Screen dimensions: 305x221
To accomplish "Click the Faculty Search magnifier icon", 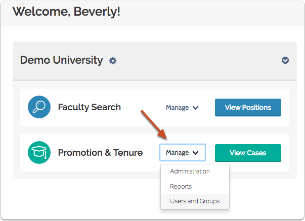I will (39, 107).
